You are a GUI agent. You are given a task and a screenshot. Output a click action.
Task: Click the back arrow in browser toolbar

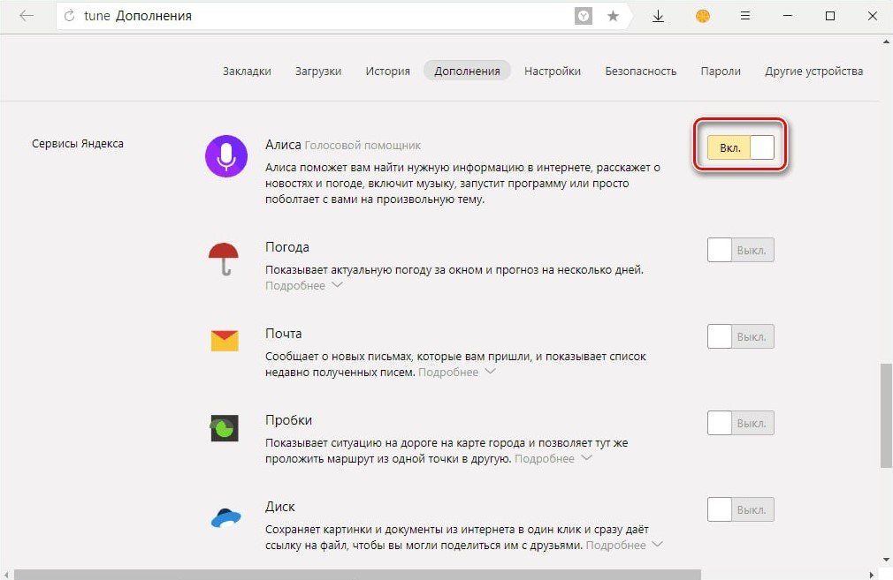point(27,16)
